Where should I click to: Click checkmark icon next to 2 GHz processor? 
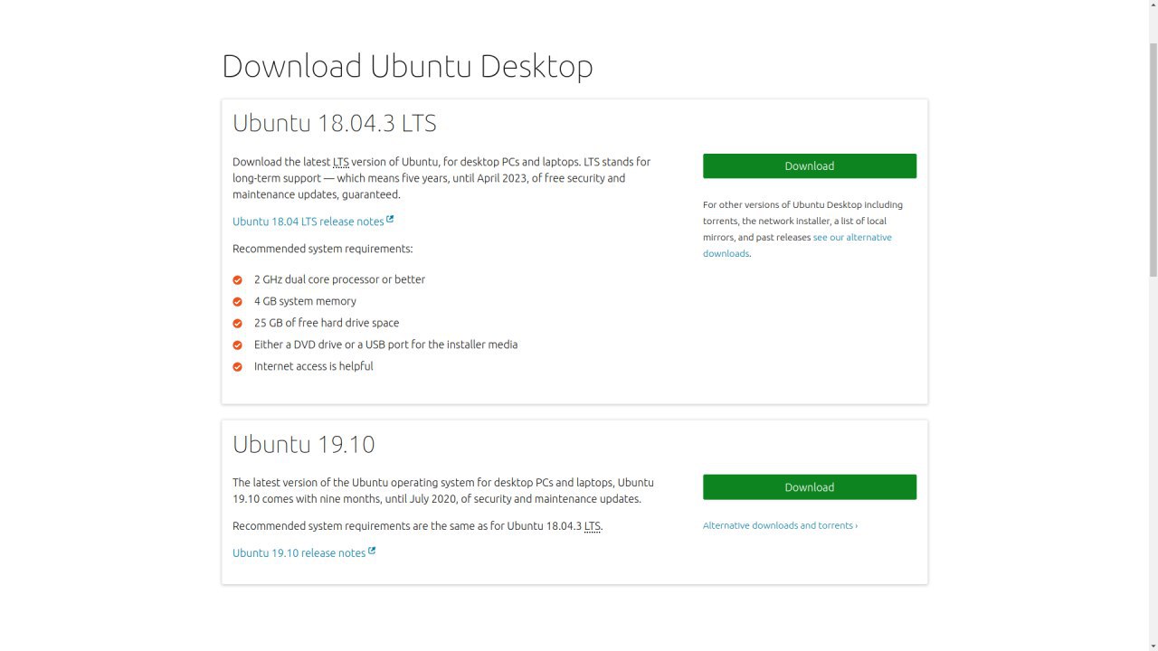coord(238,280)
